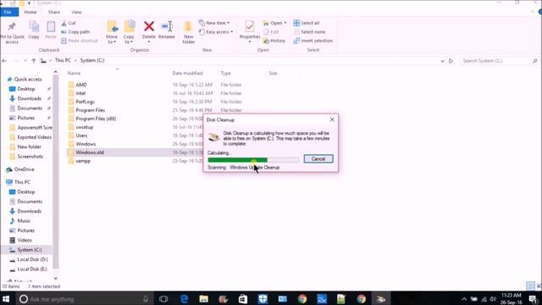Image resolution: width=542 pixels, height=305 pixels.
Task: Switch to the Share tab
Action: tap(54, 12)
